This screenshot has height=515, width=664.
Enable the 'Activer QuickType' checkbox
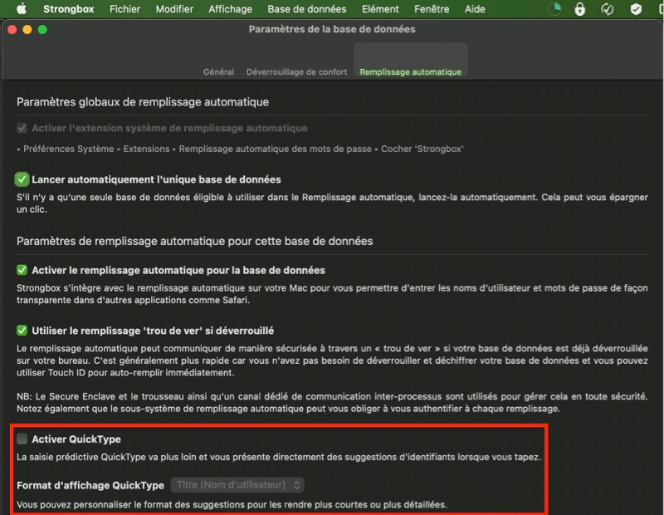22,439
